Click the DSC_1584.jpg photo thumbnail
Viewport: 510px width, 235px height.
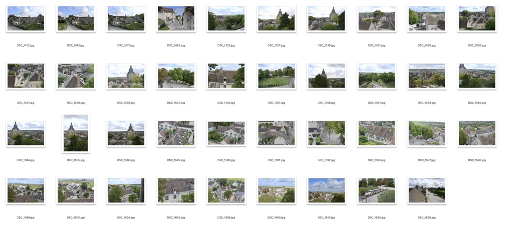pyautogui.click(x=26, y=133)
